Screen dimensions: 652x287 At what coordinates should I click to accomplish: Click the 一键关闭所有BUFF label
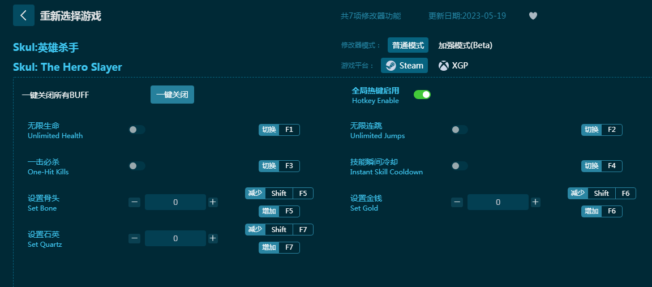(x=55, y=95)
